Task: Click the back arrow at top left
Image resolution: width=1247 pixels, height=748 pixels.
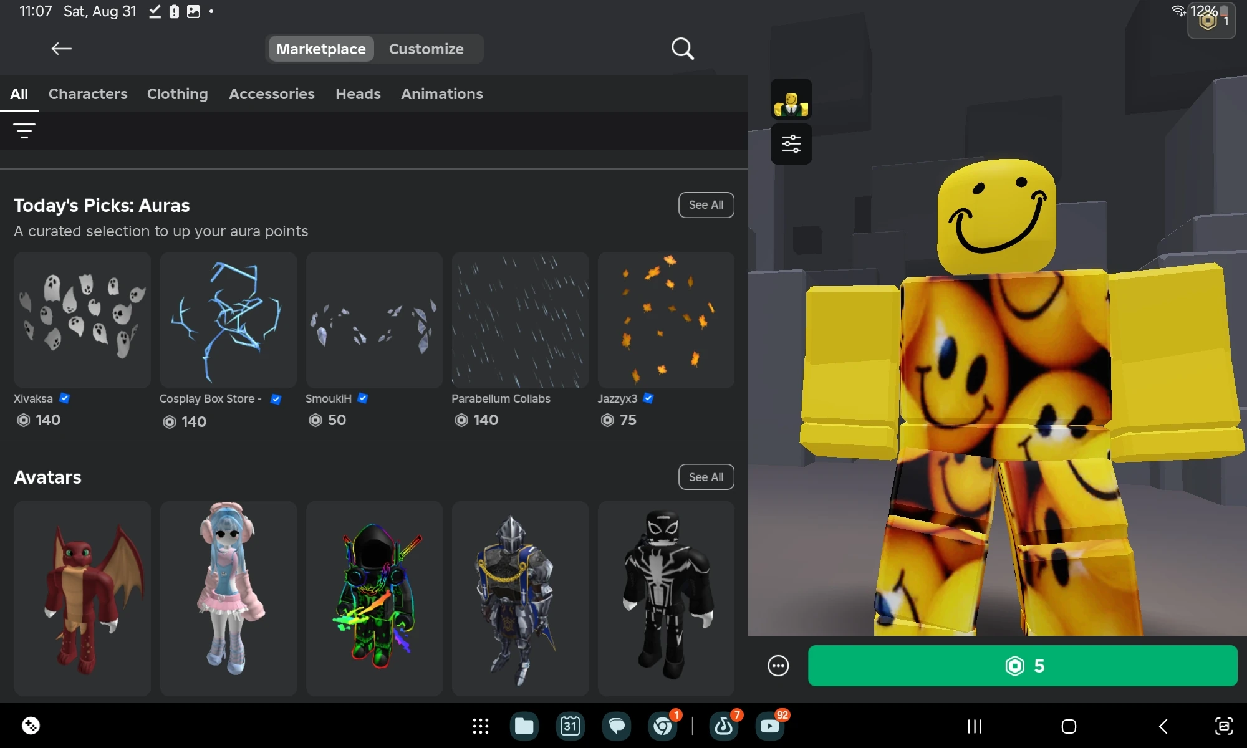Action: [x=61, y=49]
